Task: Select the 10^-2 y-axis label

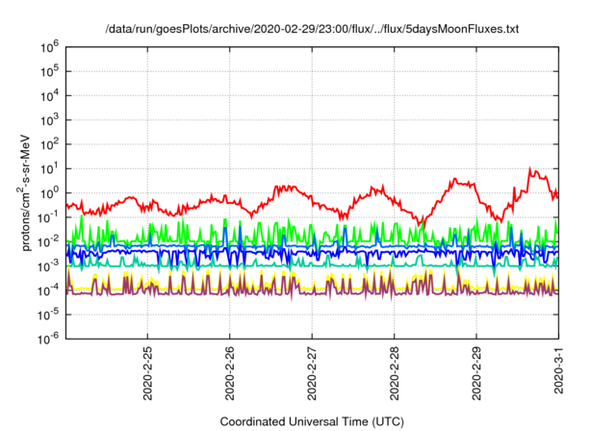Action: 49,242
